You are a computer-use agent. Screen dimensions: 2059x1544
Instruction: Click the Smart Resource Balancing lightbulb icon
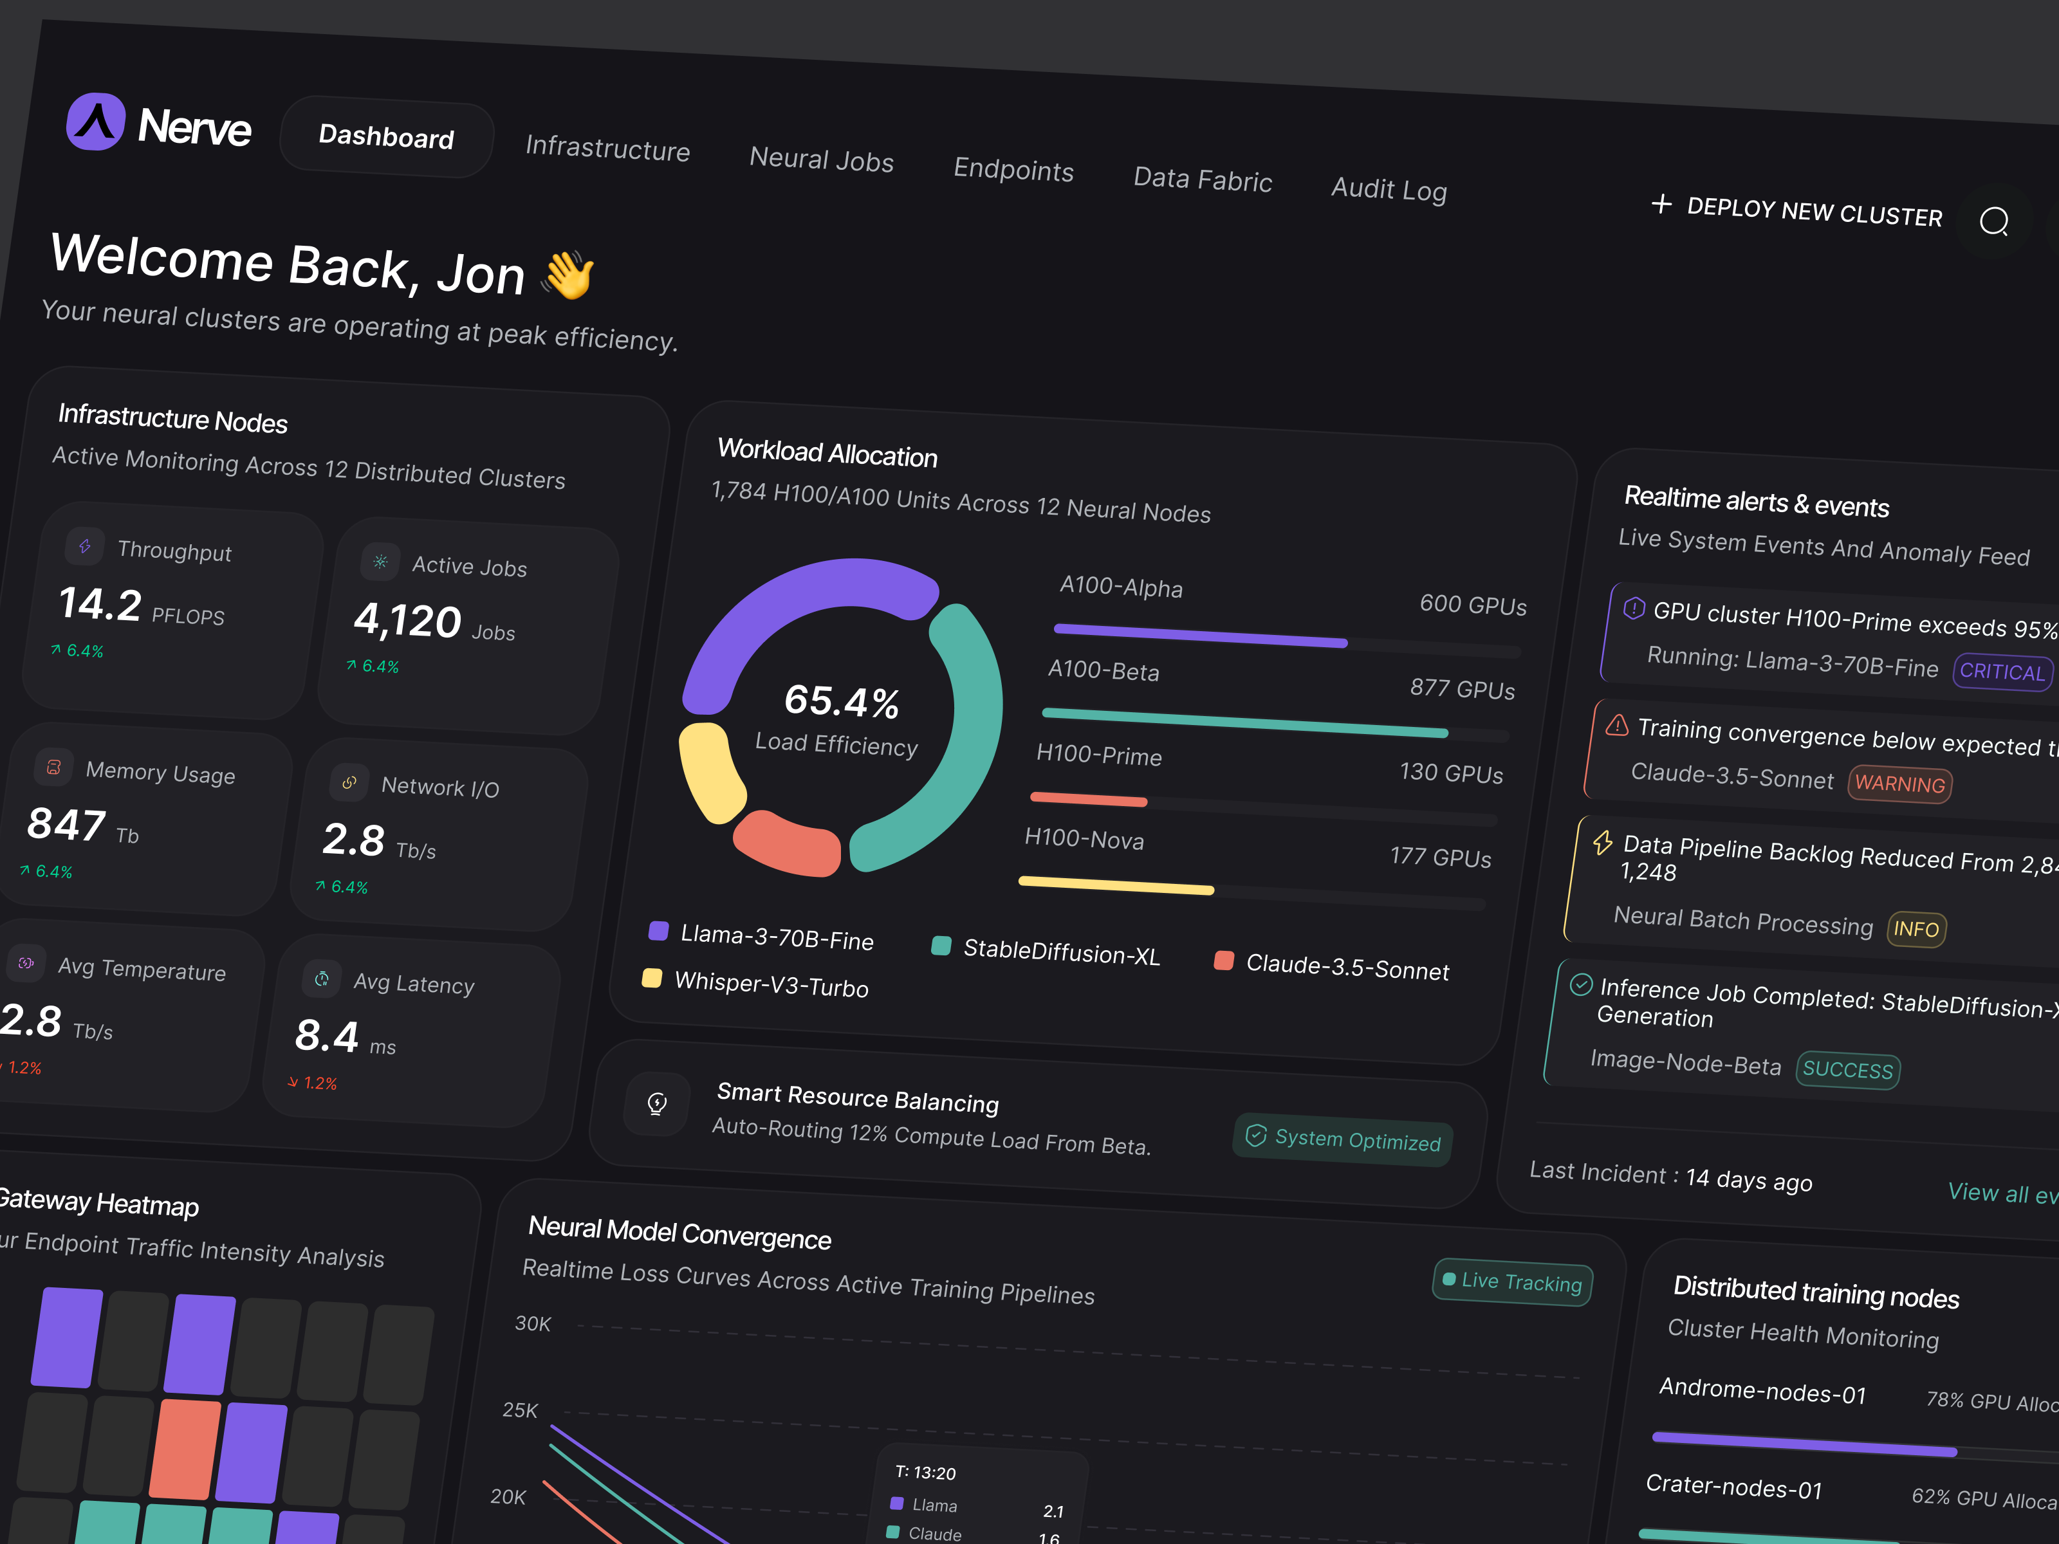(657, 1104)
